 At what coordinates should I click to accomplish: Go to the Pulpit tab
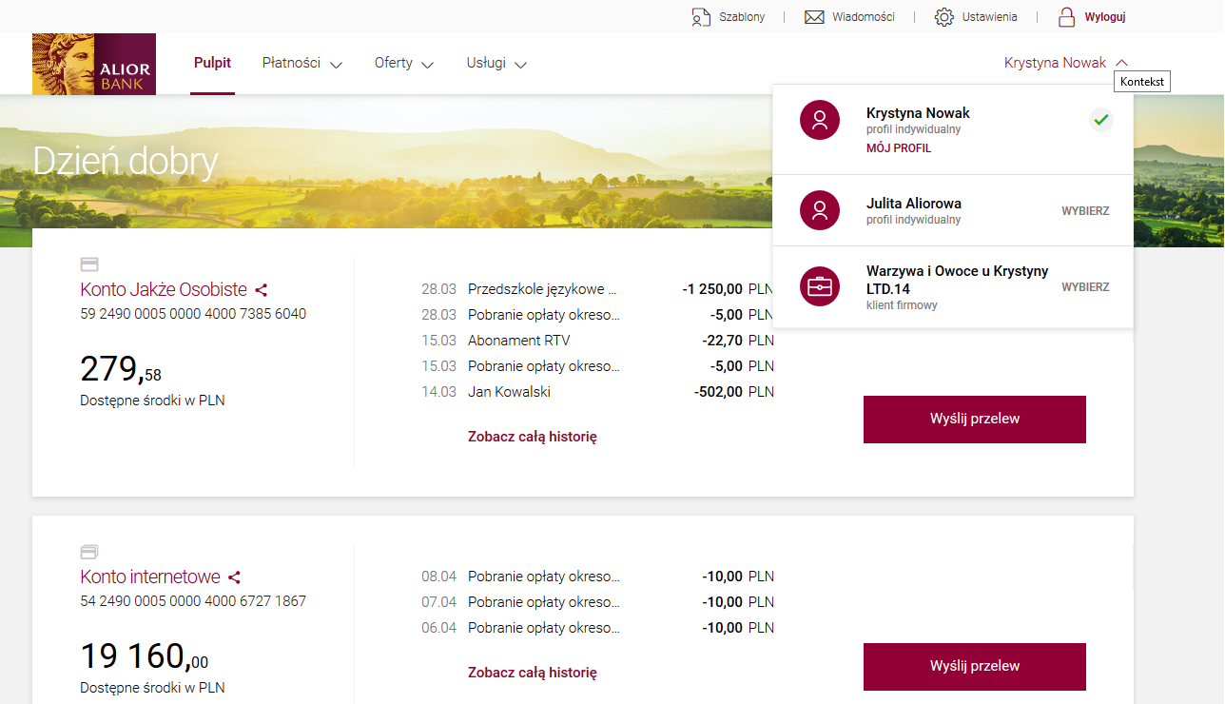[x=212, y=64]
